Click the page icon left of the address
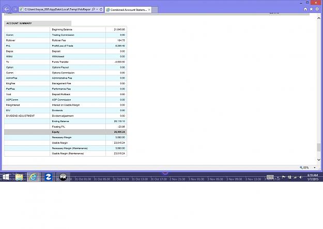 pos(21,9)
